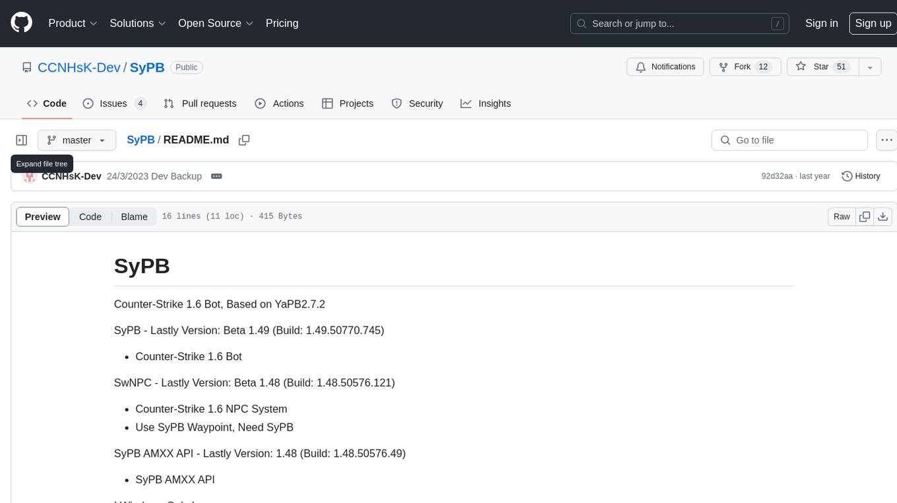Switch to the Actions tab
Viewport: 897px width, 503px height.
point(279,103)
